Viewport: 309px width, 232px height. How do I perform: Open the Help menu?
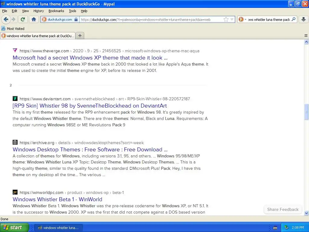pos(84,11)
